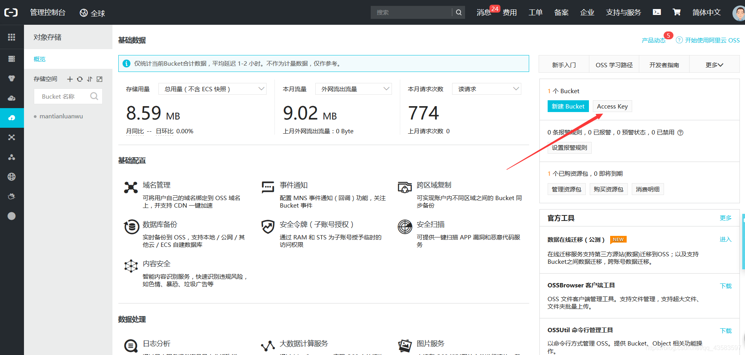
Task: Open the 支持与服务 menu
Action: click(x=624, y=13)
